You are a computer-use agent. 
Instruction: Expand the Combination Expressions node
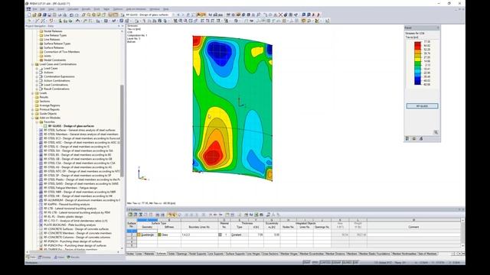click(x=37, y=76)
